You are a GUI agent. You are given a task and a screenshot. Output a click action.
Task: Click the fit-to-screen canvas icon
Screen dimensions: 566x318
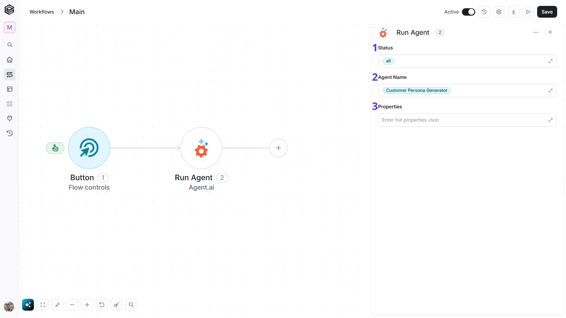click(x=43, y=305)
